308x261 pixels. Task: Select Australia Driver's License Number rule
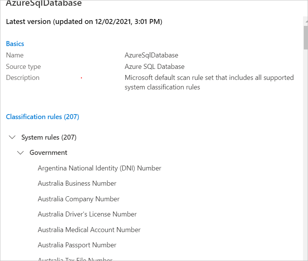tap(87, 214)
